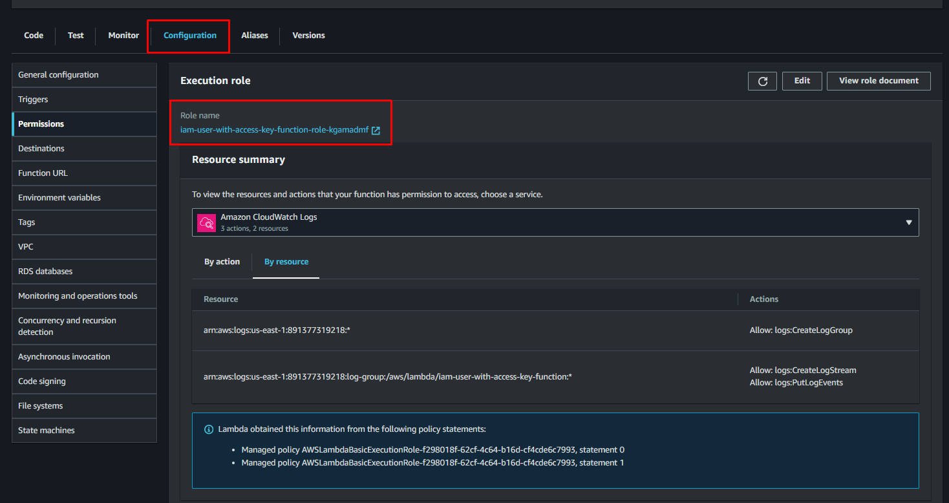Open Function URL settings in sidebar
This screenshot has height=503, width=949.
point(43,173)
